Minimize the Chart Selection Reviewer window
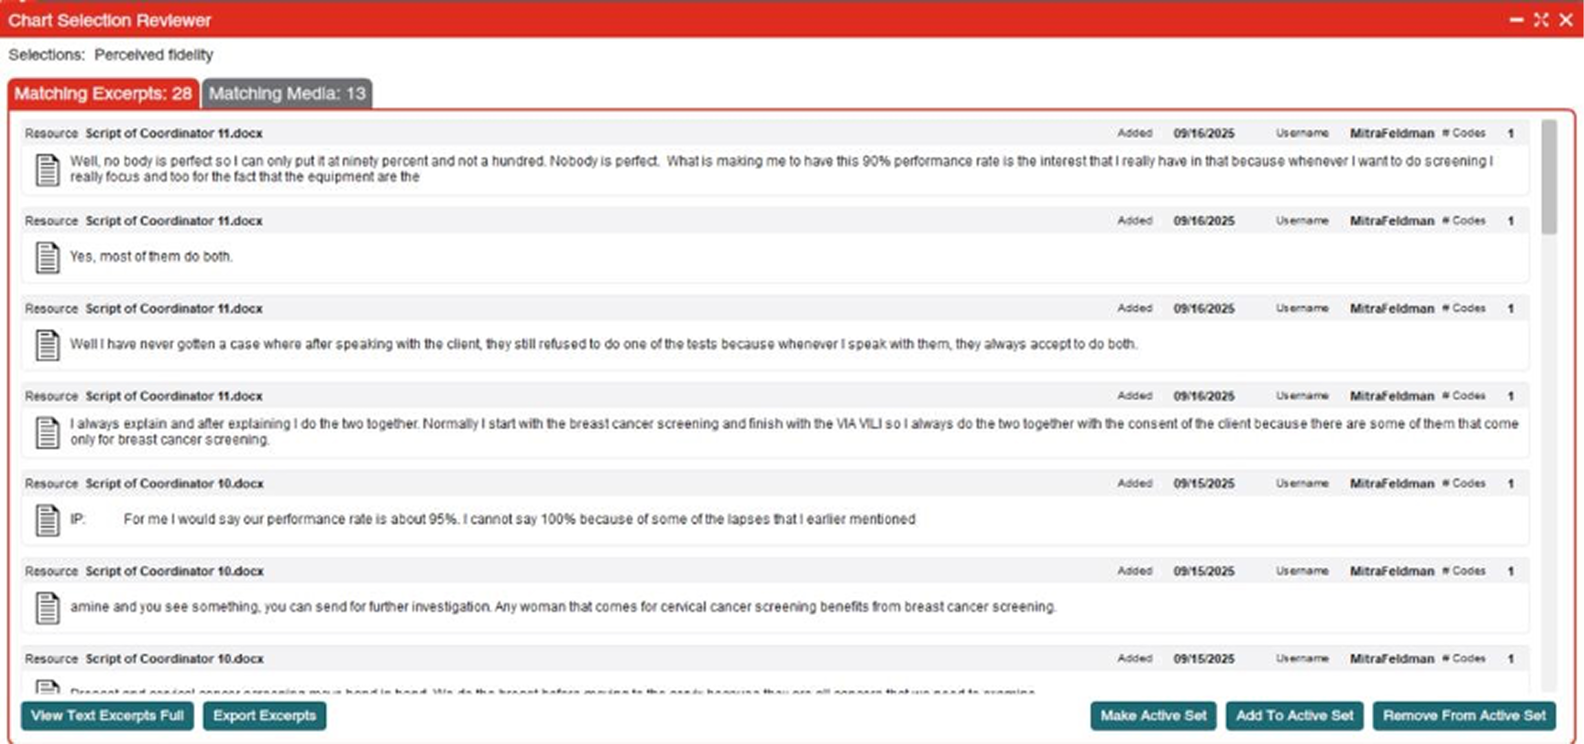The height and width of the screenshot is (744, 1584). (1516, 20)
